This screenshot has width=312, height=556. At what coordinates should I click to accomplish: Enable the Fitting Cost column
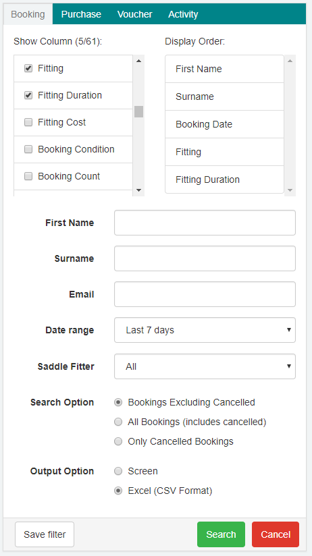point(28,122)
